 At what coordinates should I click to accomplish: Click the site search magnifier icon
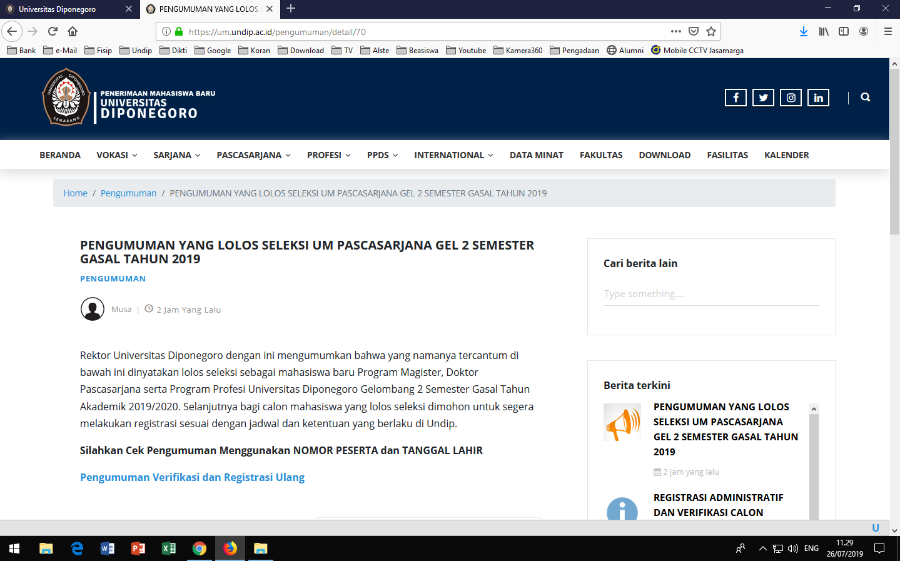[x=865, y=97]
